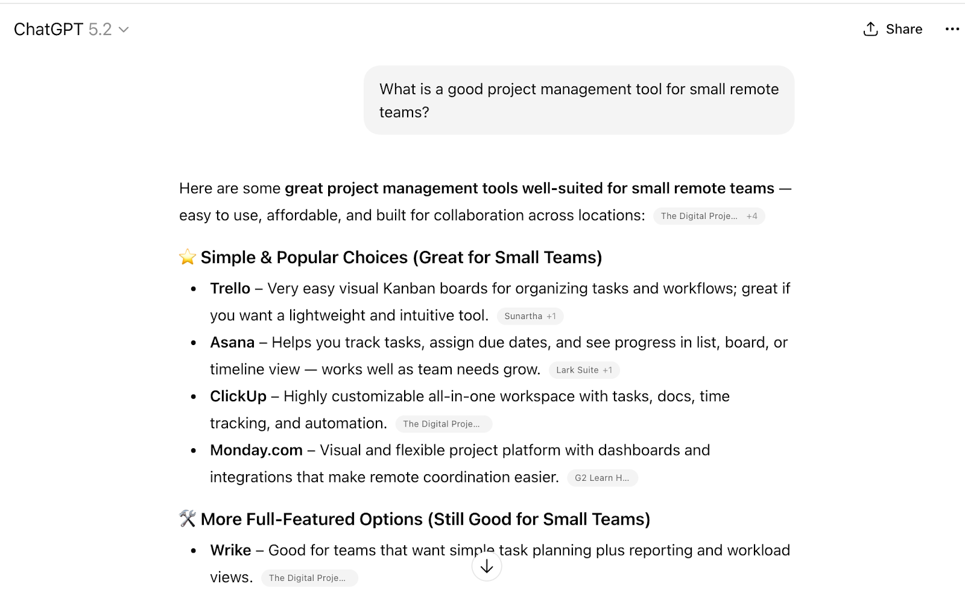Click the bold Trello tool name
The image size is (965, 593).
[230, 288]
